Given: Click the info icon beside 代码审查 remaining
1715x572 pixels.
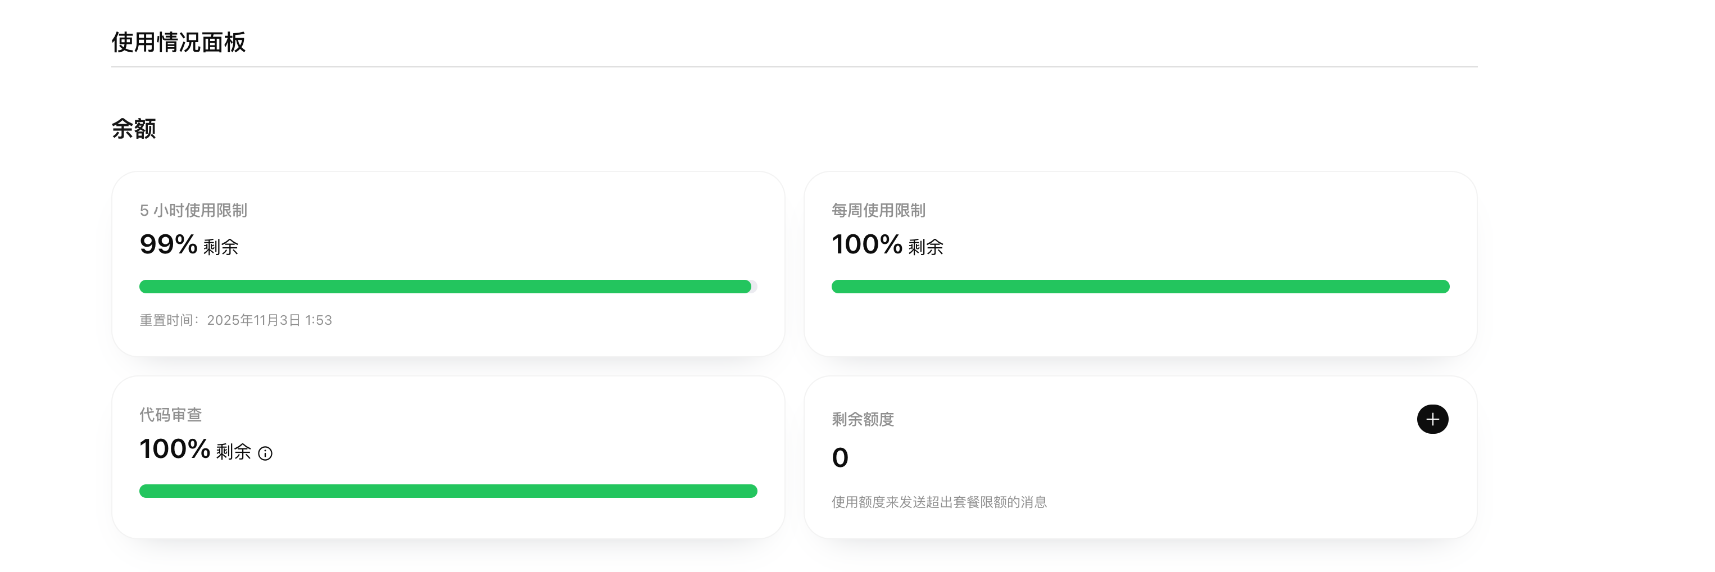Looking at the screenshot, I should point(265,453).
